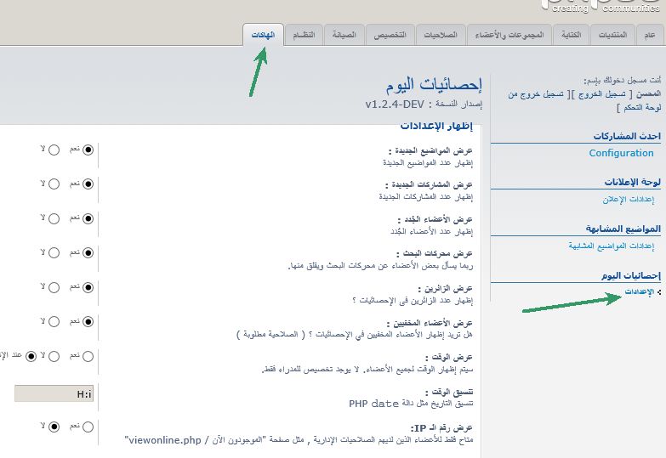Open the المجموعات والأعضاء tab
Viewport: 666px width, 458px height.
point(508,36)
